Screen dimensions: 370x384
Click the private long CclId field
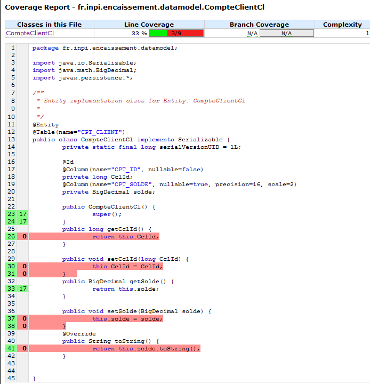click(97, 177)
